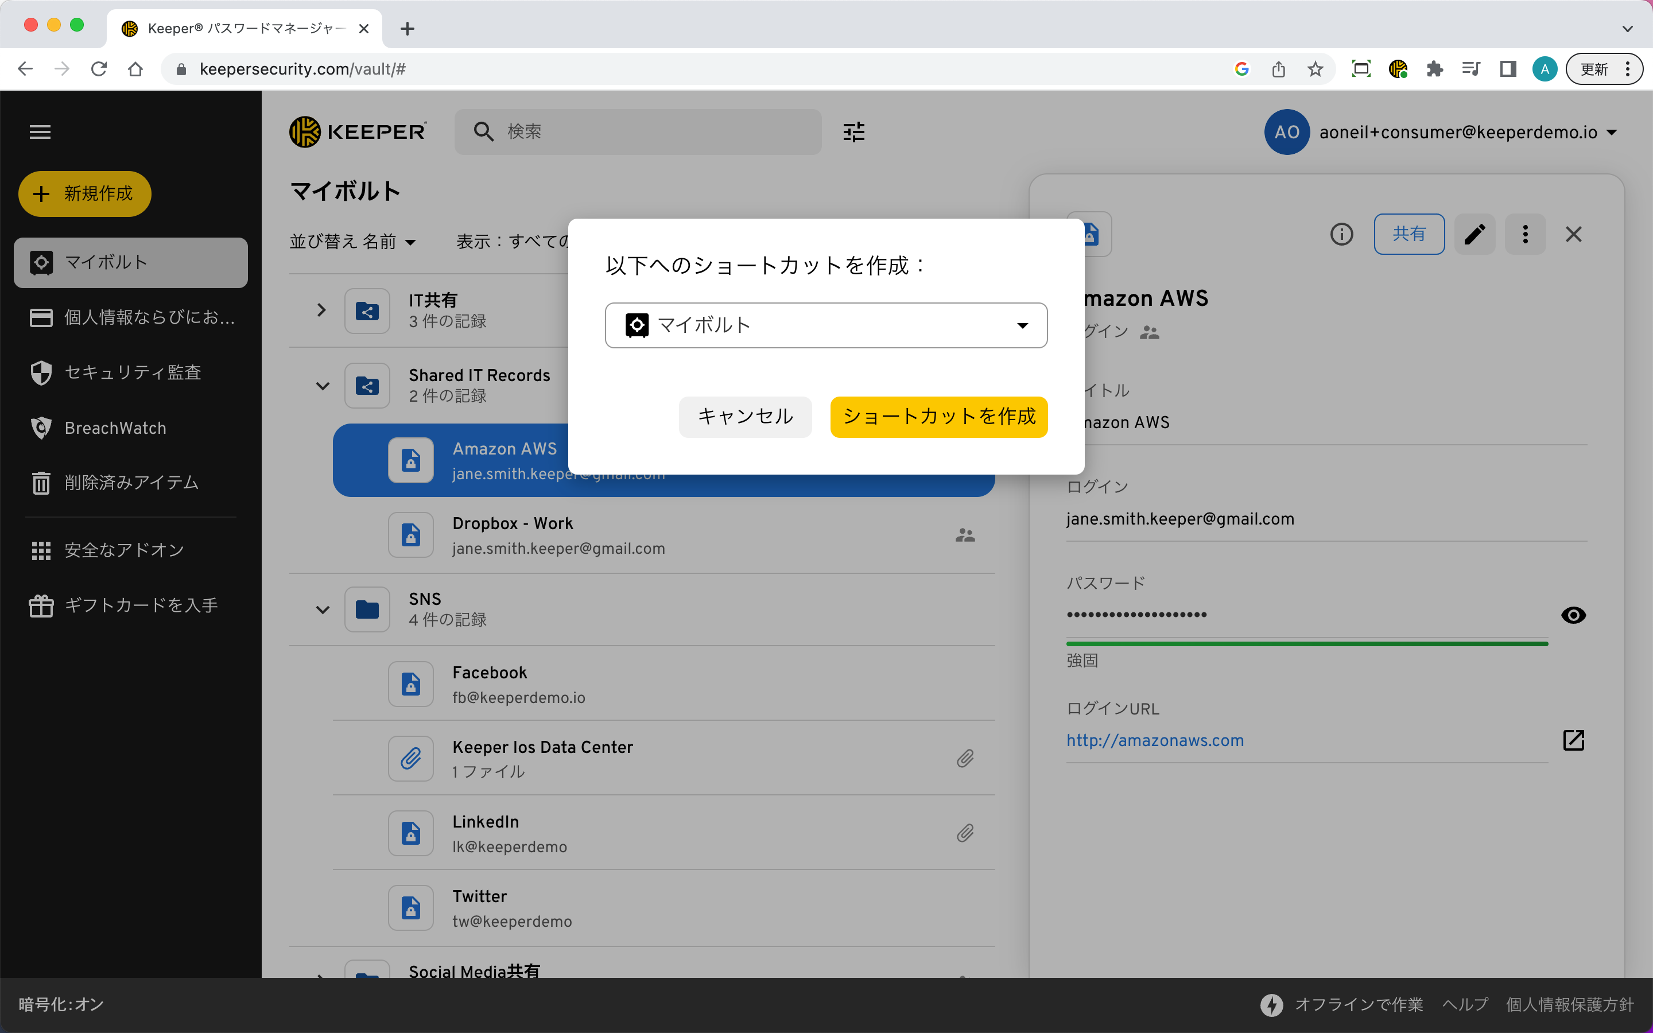Open the three-dot record options menu

(1525, 234)
